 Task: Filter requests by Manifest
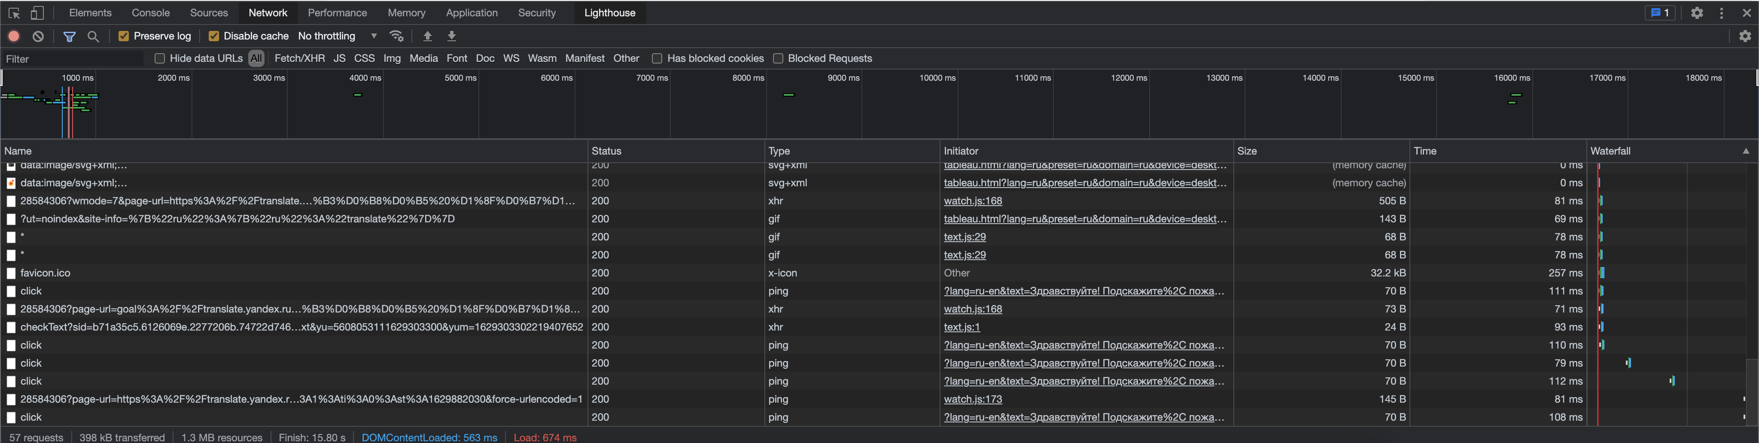(584, 59)
